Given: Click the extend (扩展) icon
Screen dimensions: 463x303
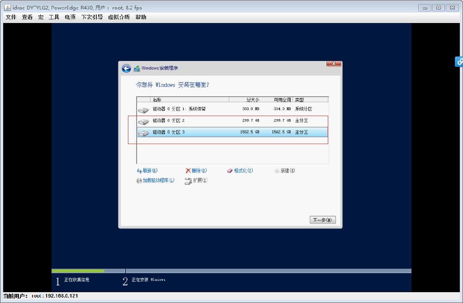Looking at the screenshot, I should pos(188,180).
